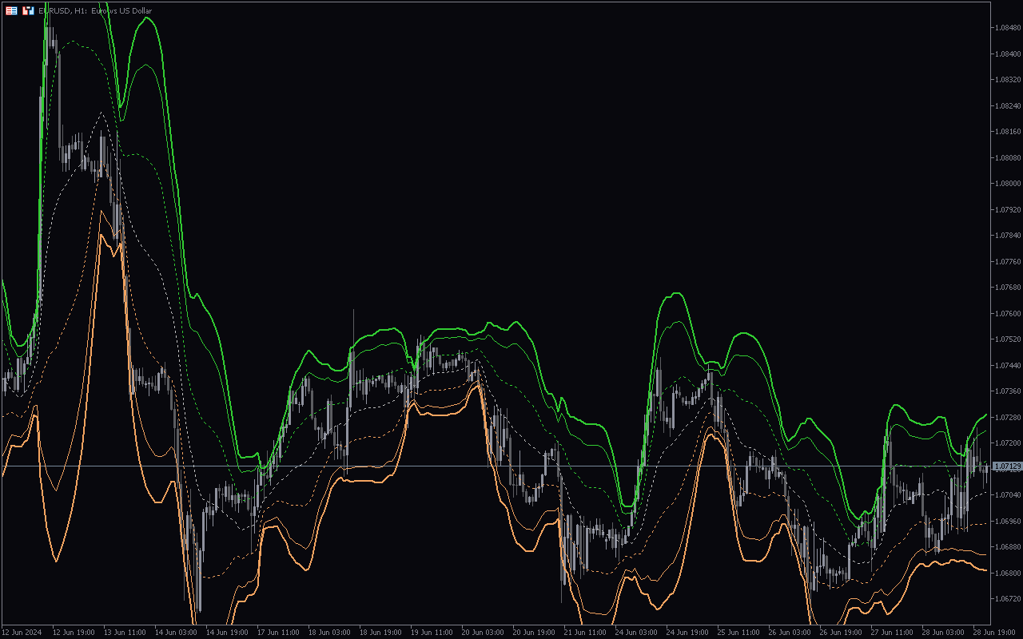Select the current price label 1.07129
The height and width of the screenshot is (639, 1023).
[x=1007, y=466]
